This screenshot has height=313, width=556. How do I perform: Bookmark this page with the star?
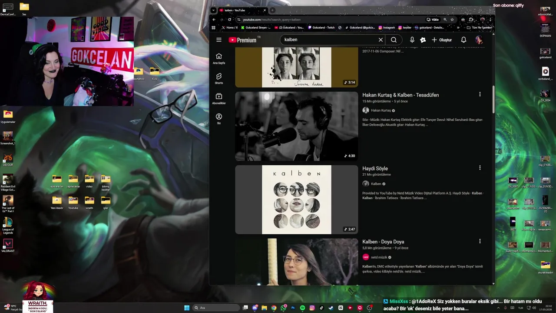point(452,20)
